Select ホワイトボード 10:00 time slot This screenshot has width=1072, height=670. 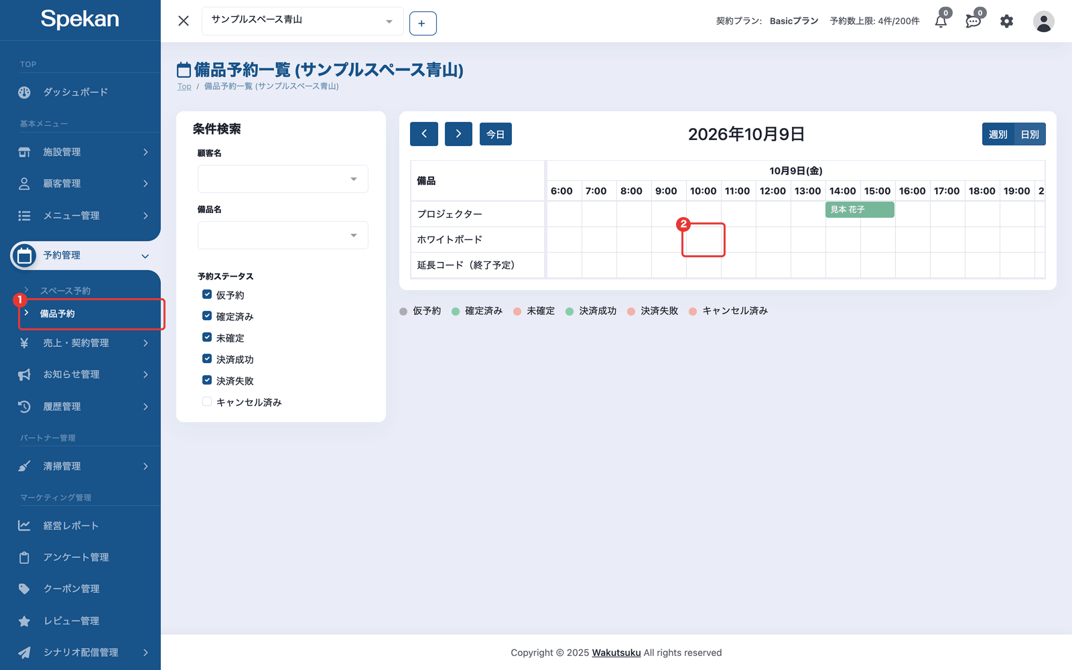(703, 240)
